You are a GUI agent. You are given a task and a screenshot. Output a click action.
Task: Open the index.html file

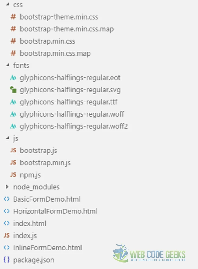(30, 224)
